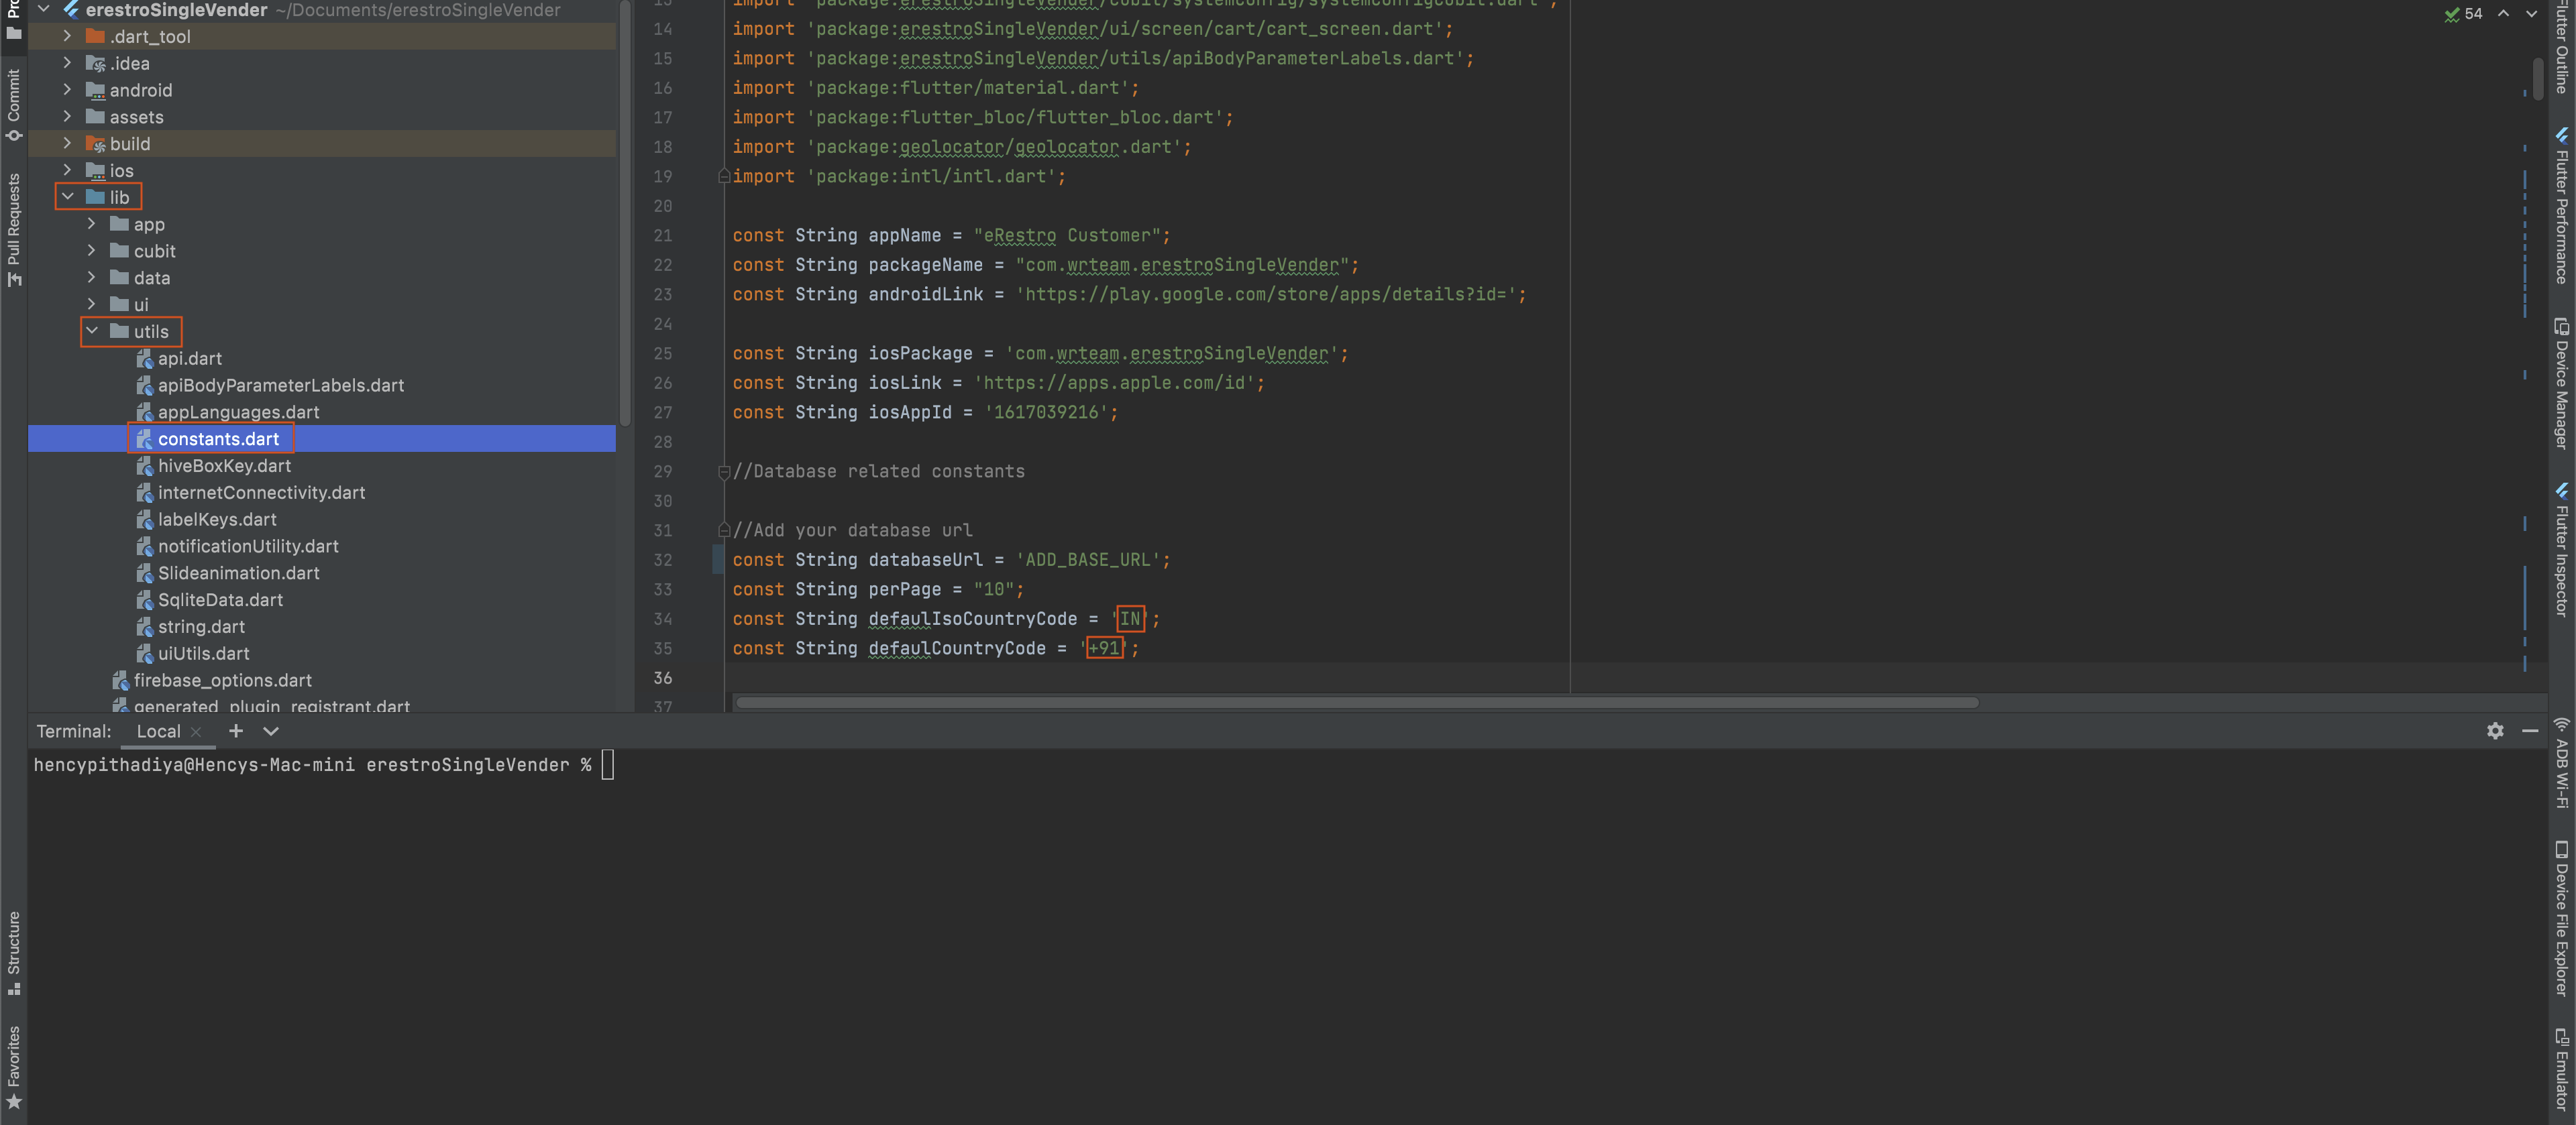Click the editor vertical scrollbar thumb
The height and width of the screenshot is (1125, 2576).
tap(2538, 79)
